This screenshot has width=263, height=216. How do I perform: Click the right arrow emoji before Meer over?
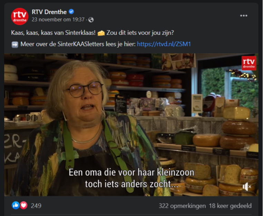[15, 45]
